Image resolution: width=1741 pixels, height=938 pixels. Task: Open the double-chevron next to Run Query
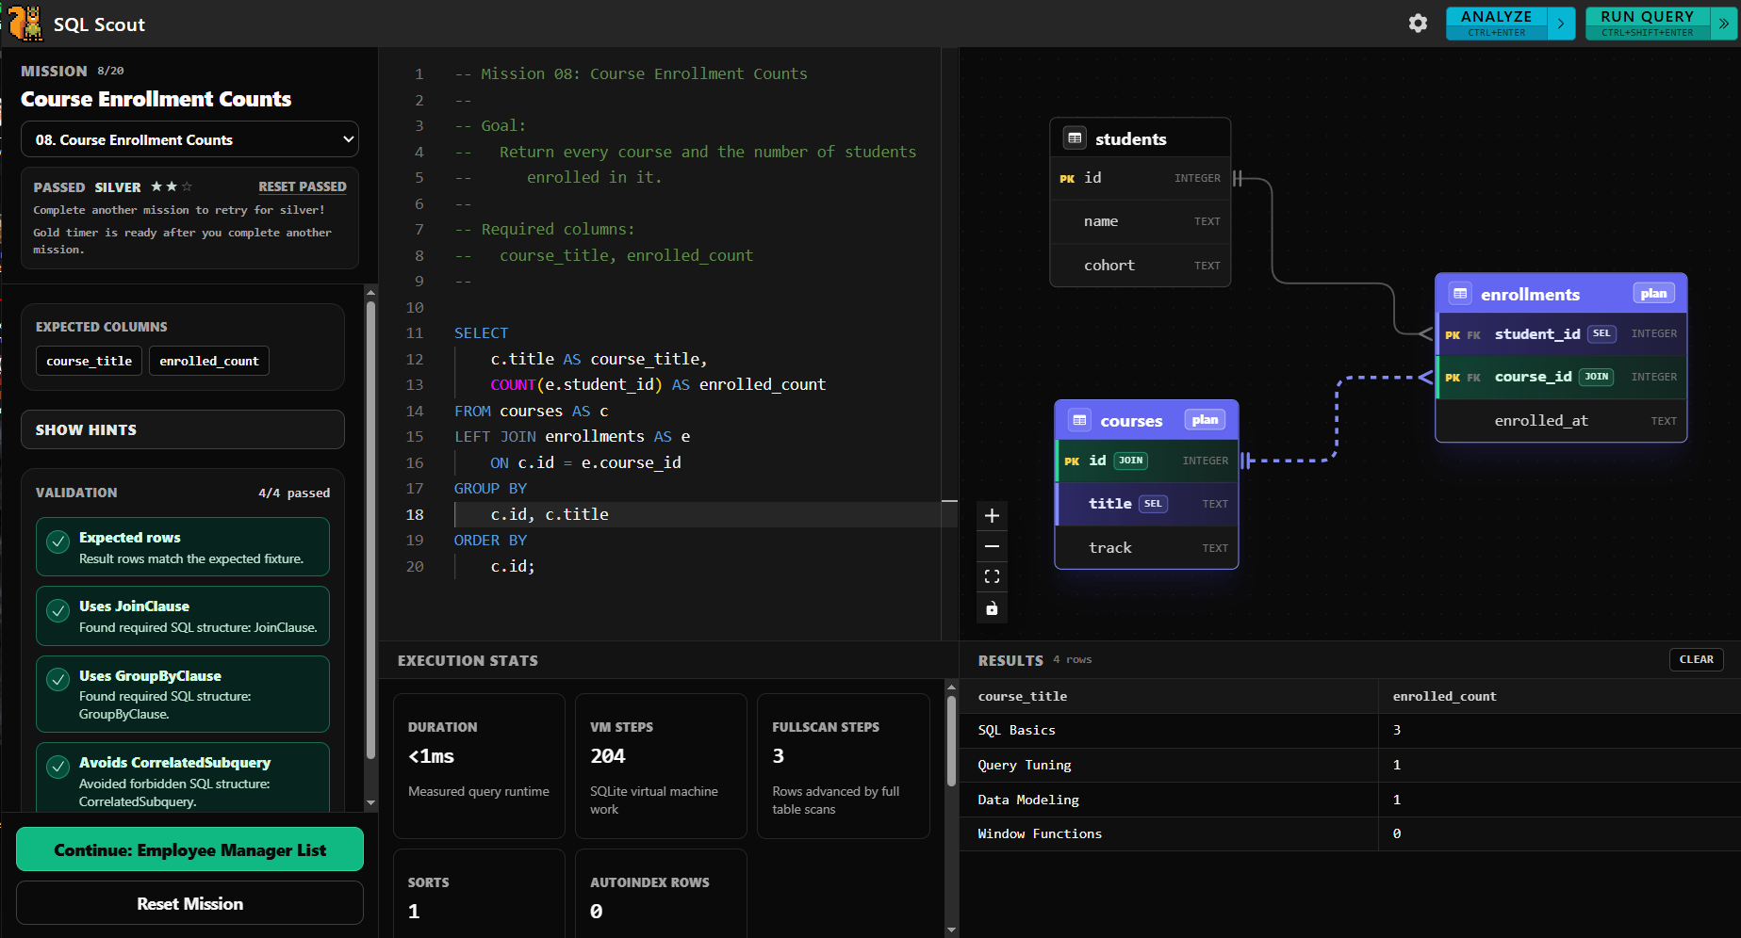1723,24
